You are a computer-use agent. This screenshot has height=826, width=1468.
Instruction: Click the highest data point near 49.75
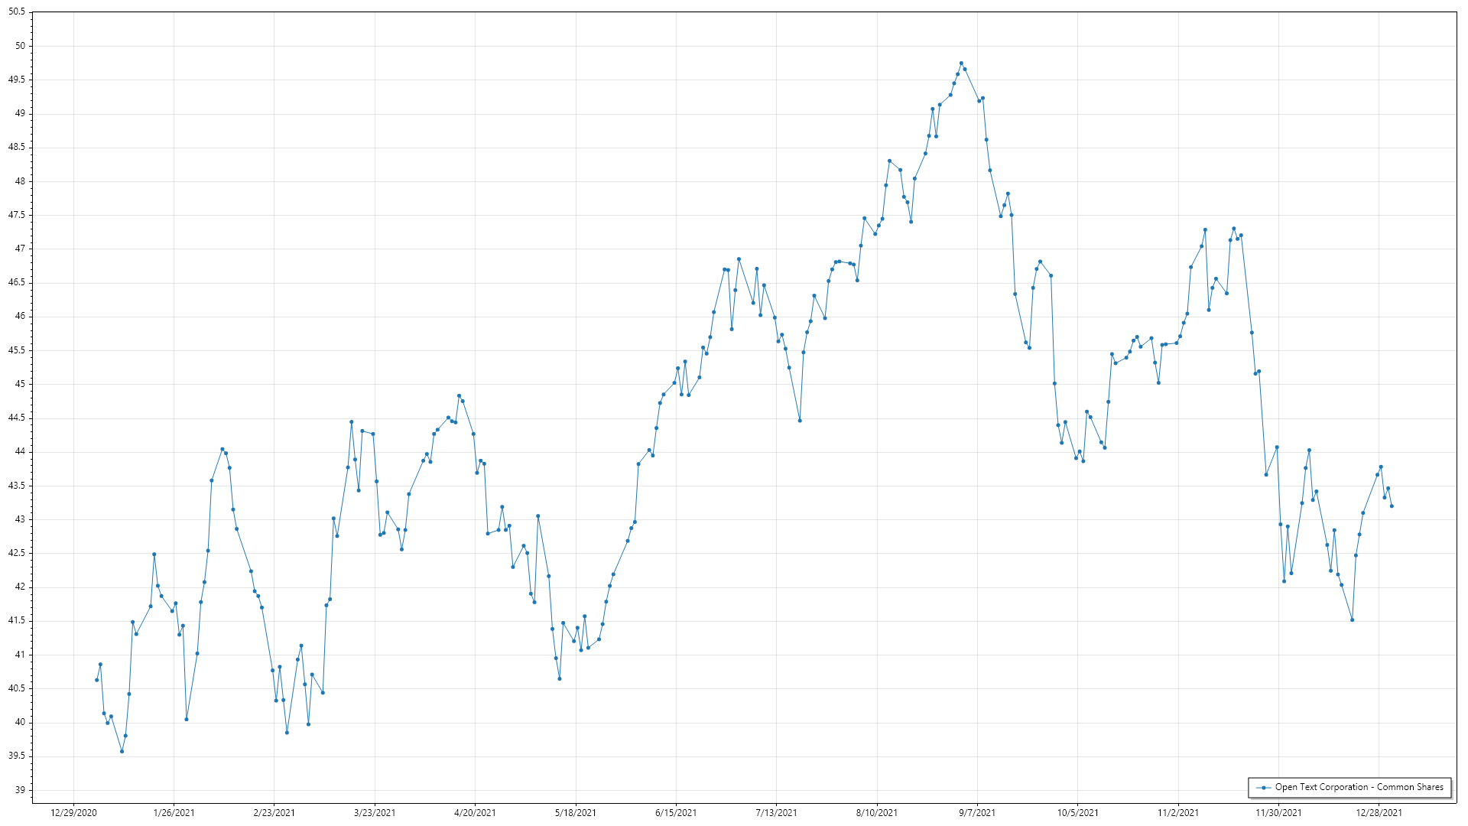coord(961,63)
